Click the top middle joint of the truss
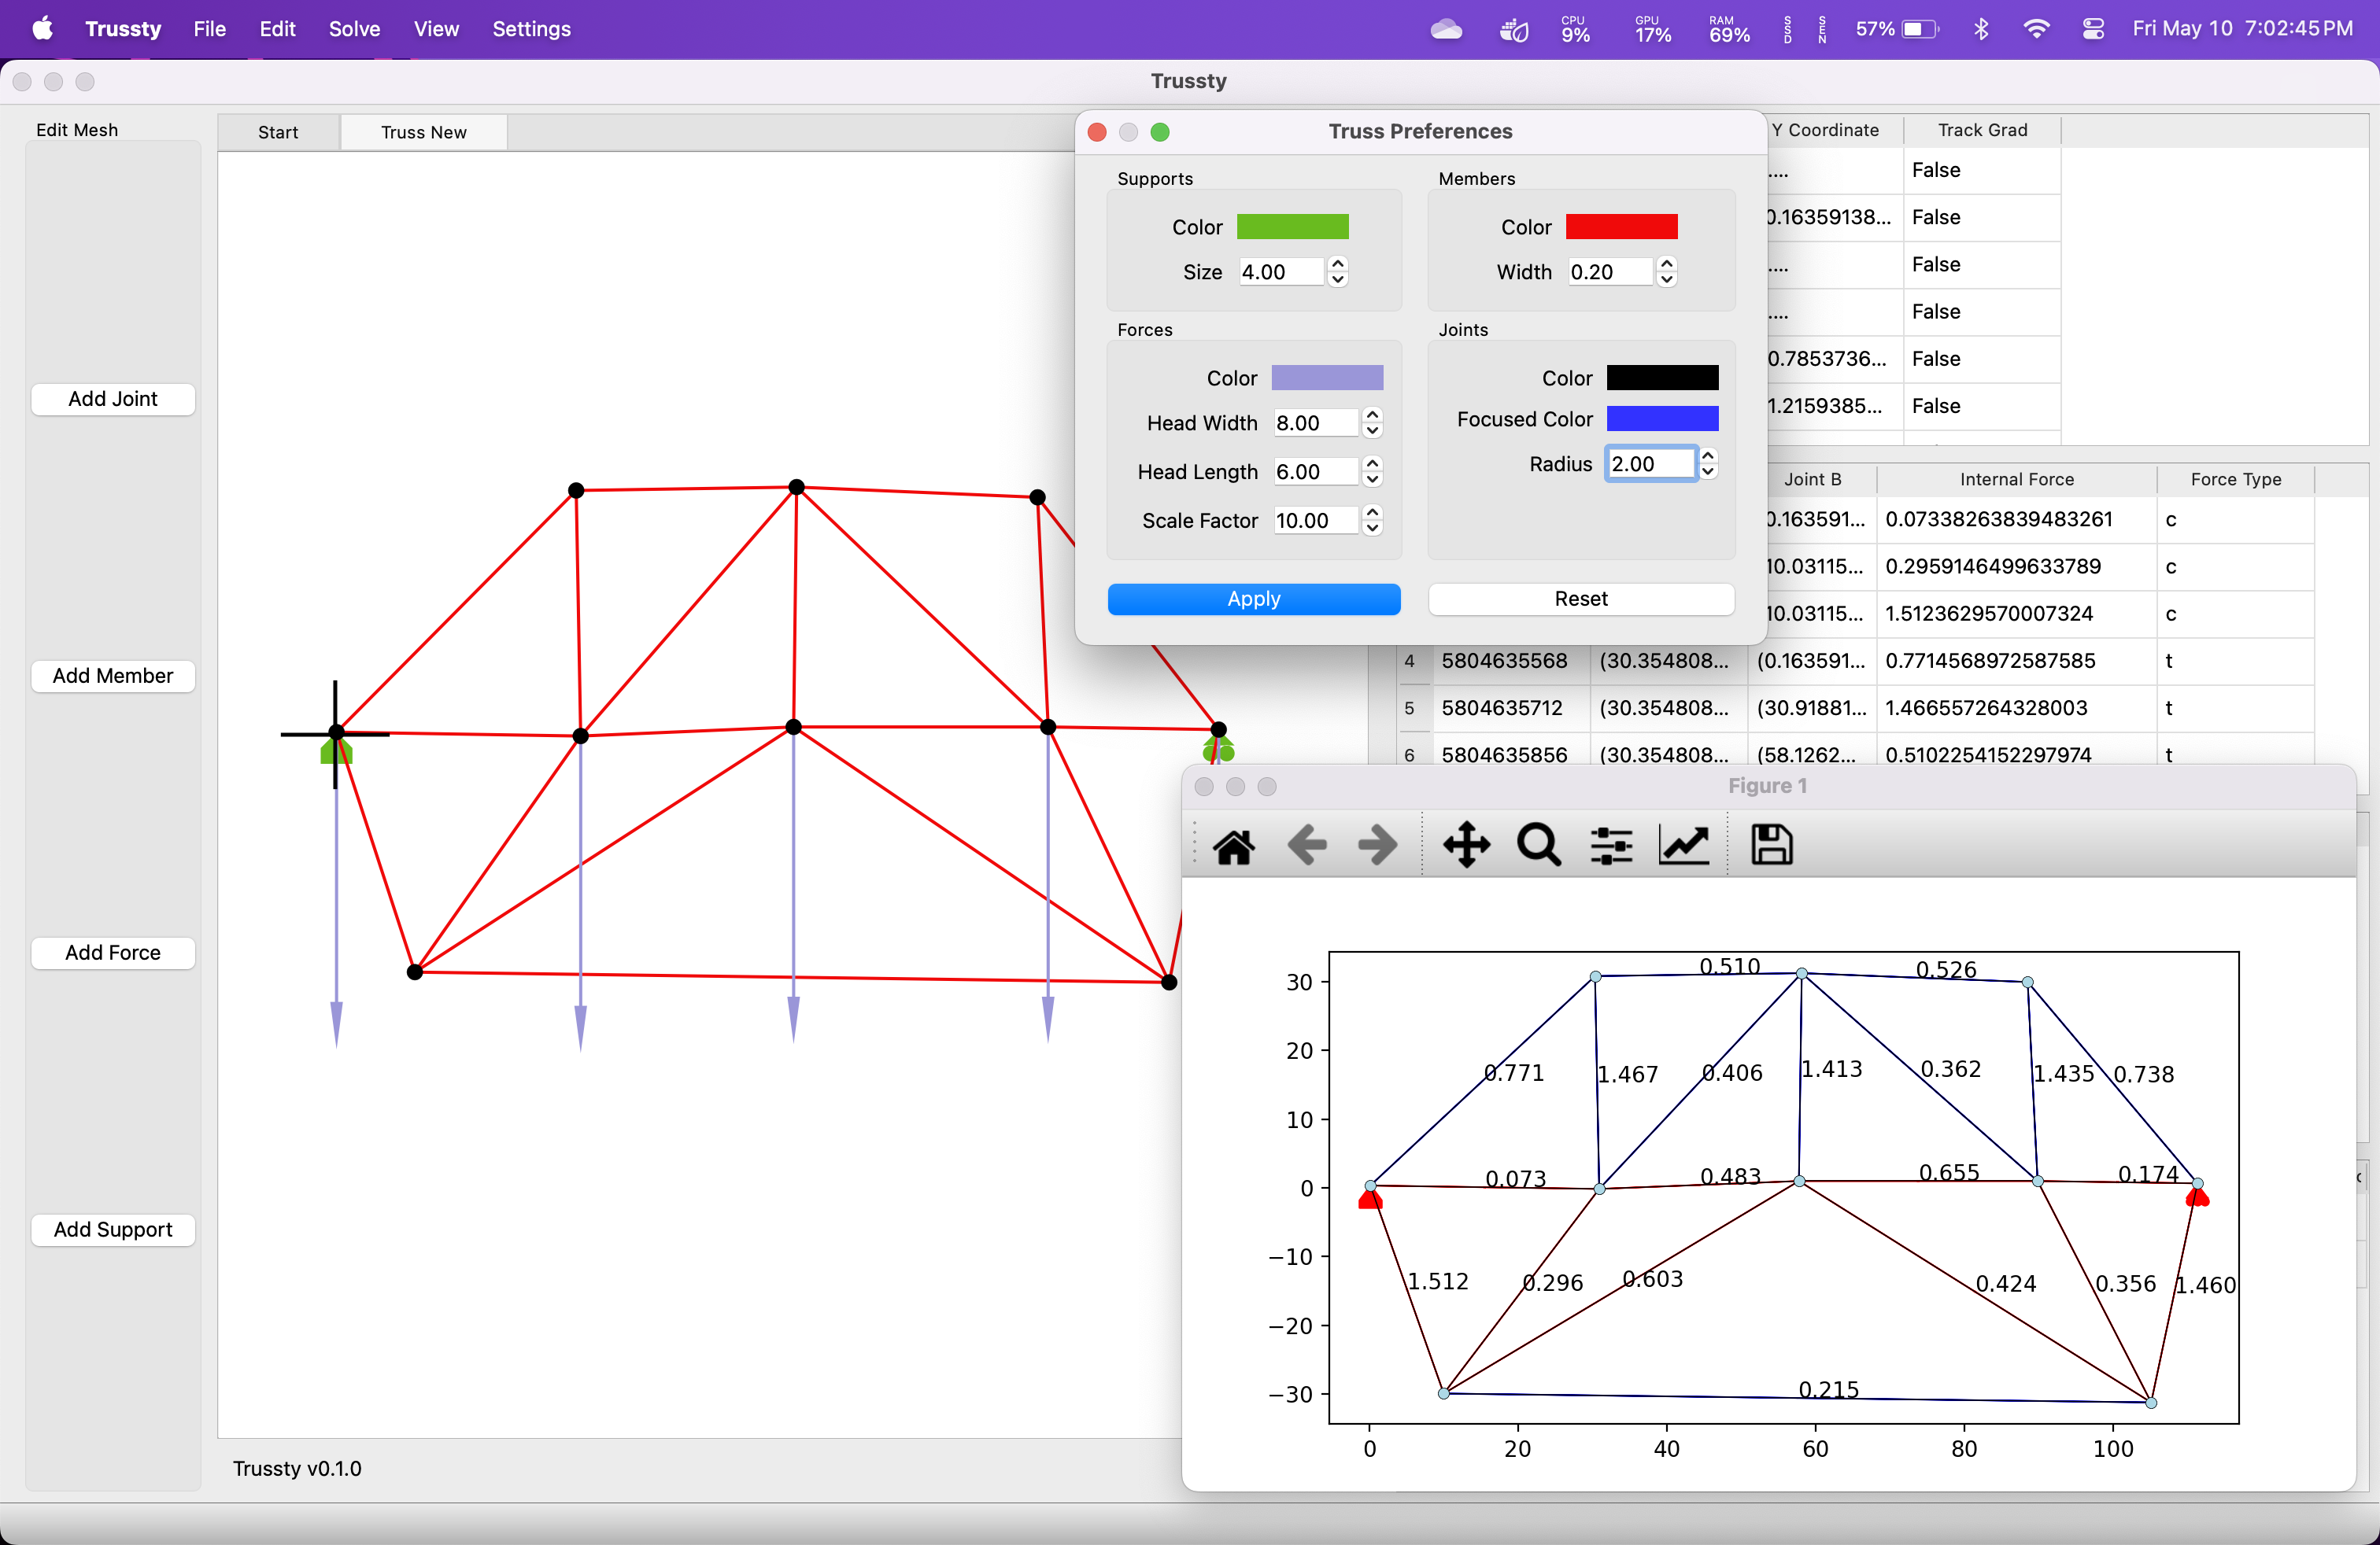The height and width of the screenshot is (1545, 2380). tap(796, 488)
